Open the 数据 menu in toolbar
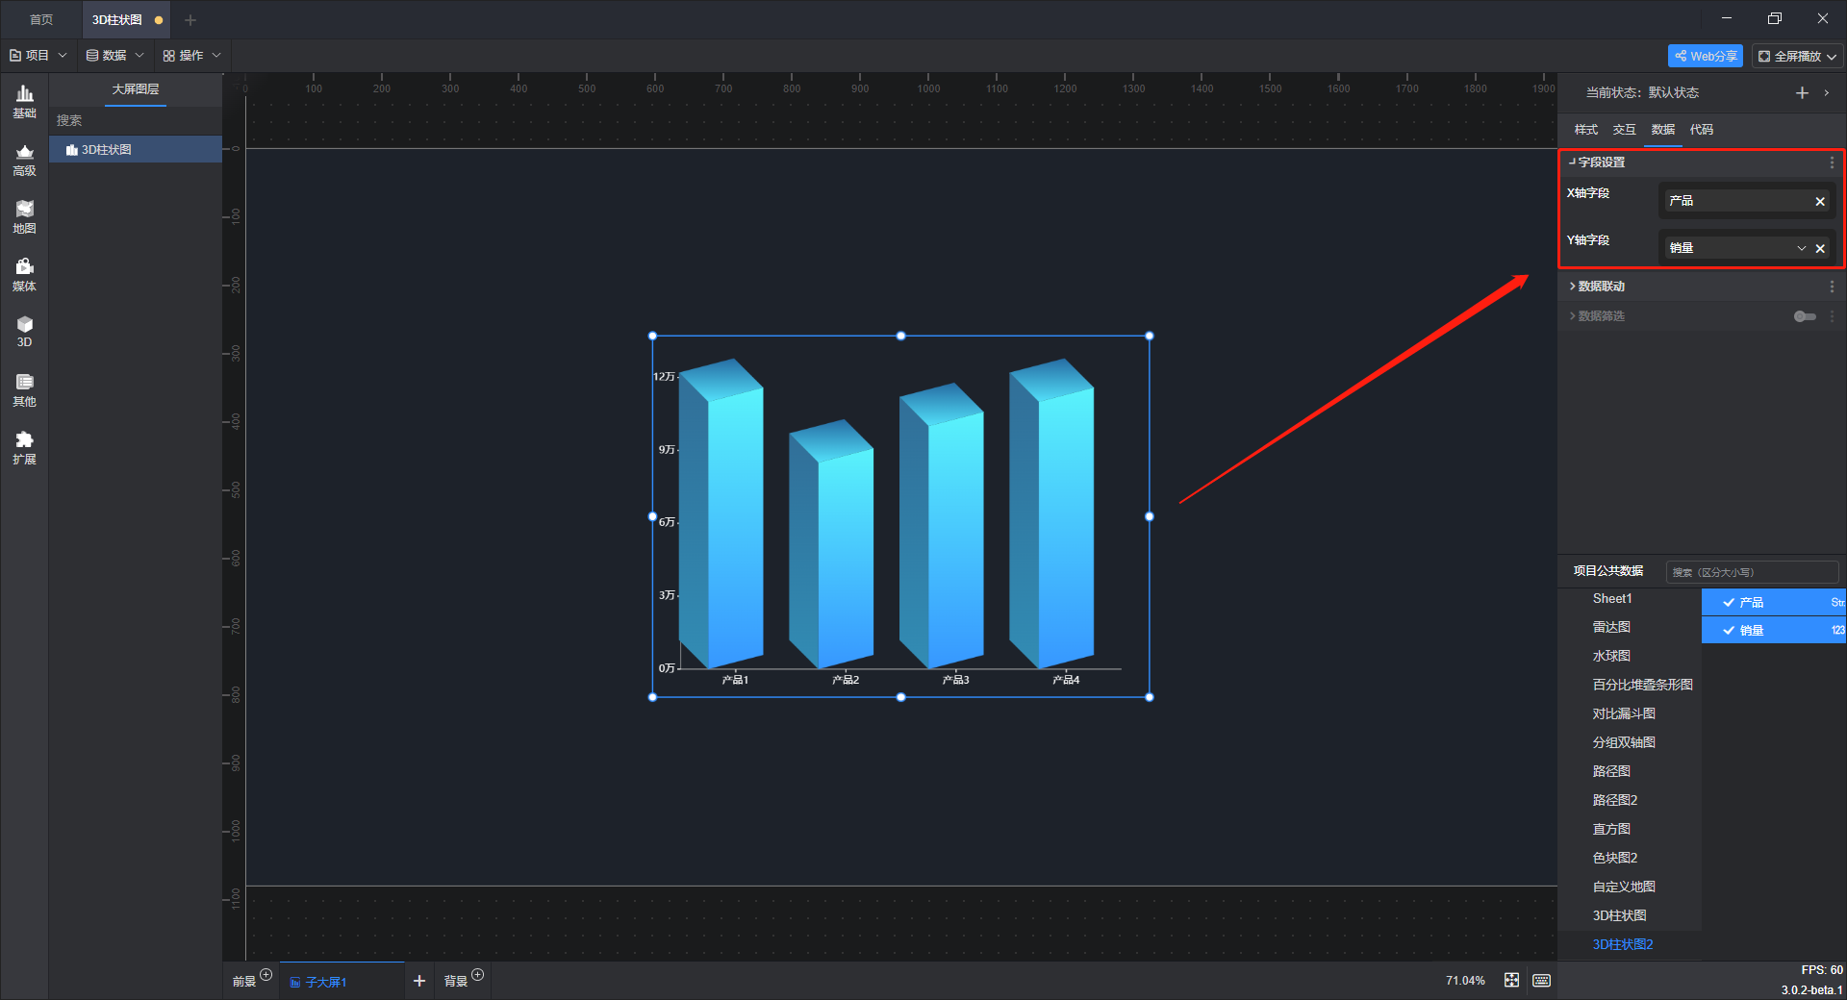 (x=114, y=56)
